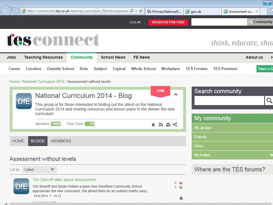Click the red heart like icon

[181, 183]
